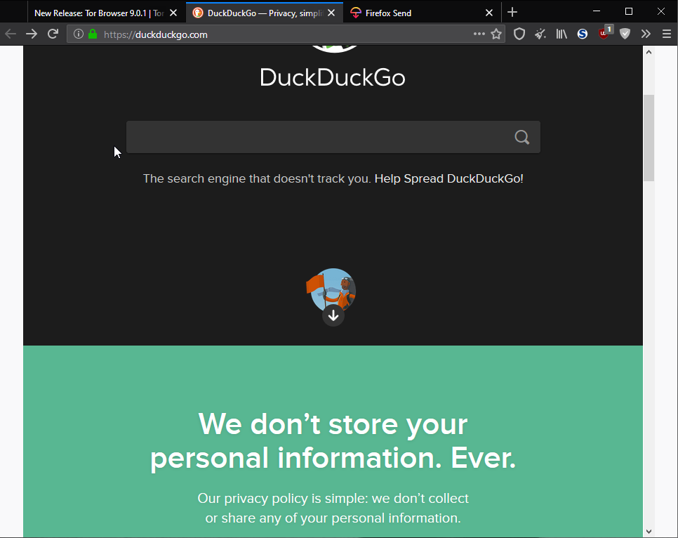
Task: Switch to the Tor Browser 9.0.1 release tab
Action: [98, 13]
